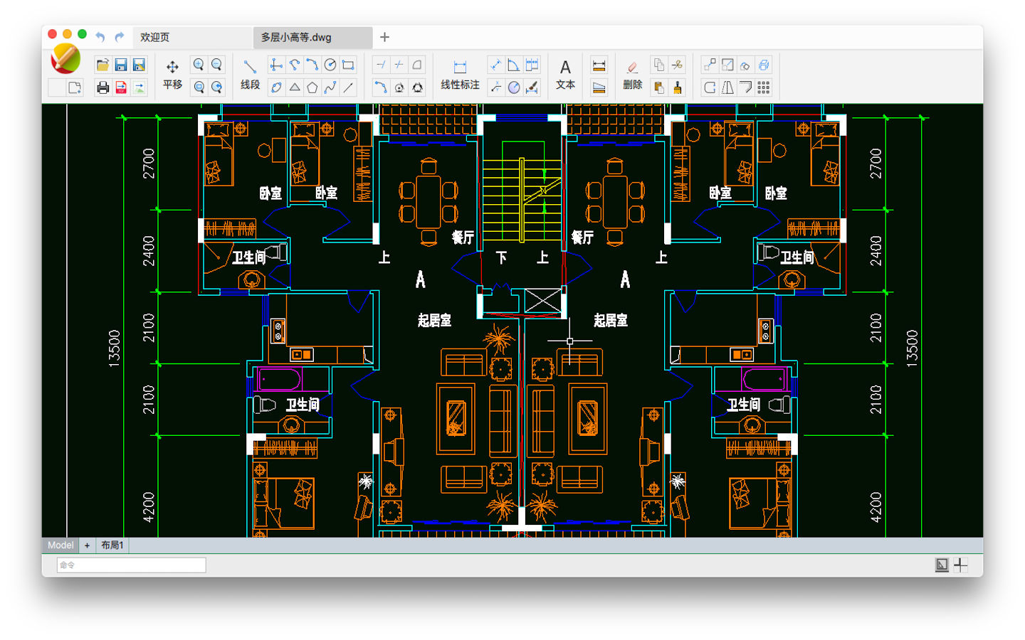Click the 命令 command input field
The width and height of the screenshot is (1025, 640).
click(x=132, y=565)
